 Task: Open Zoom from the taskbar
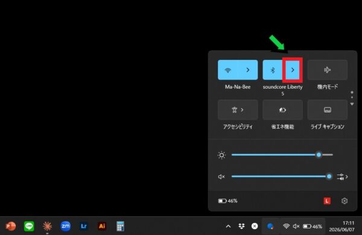[x=65, y=226]
